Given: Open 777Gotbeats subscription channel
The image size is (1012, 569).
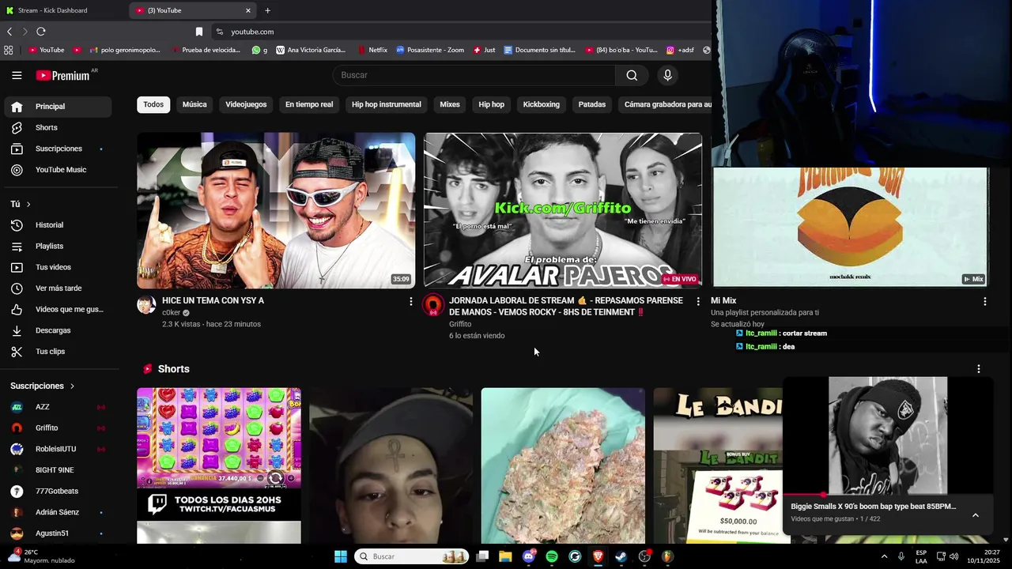Looking at the screenshot, I should (x=58, y=491).
